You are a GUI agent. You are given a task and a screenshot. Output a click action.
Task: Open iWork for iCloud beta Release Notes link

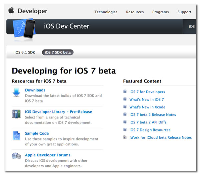point(161,137)
